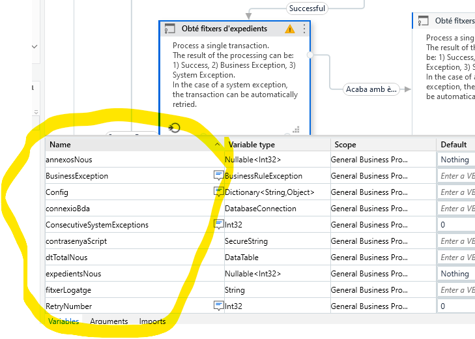475x339 pixels.
Task: Edit default value of Config variable
Action: pyautogui.click(x=456, y=192)
